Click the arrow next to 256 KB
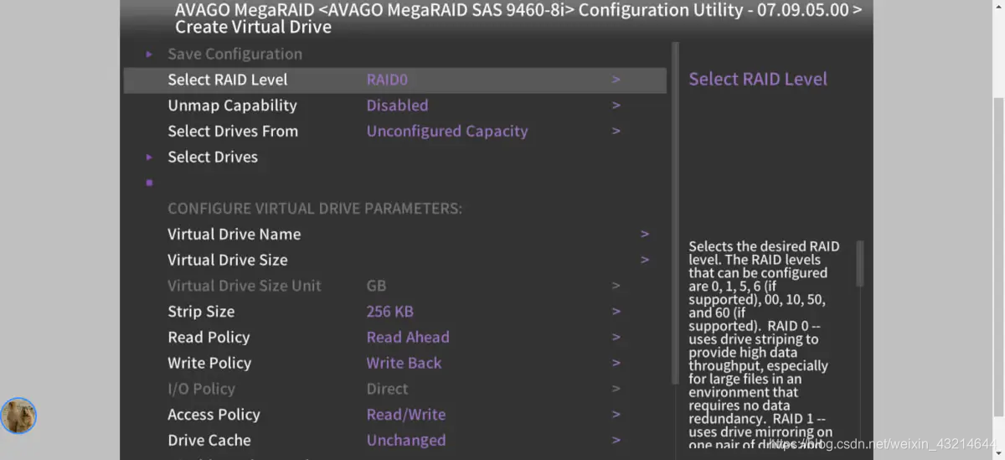The image size is (1005, 460). pos(616,312)
